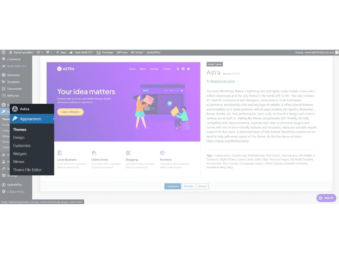Click the Ask AI button
This screenshot has width=339, height=254.
(326, 198)
